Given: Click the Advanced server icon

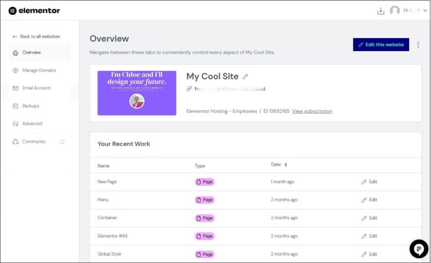Looking at the screenshot, I should (x=15, y=124).
